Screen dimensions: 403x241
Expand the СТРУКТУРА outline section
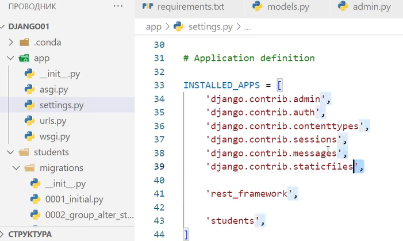pos(5,234)
